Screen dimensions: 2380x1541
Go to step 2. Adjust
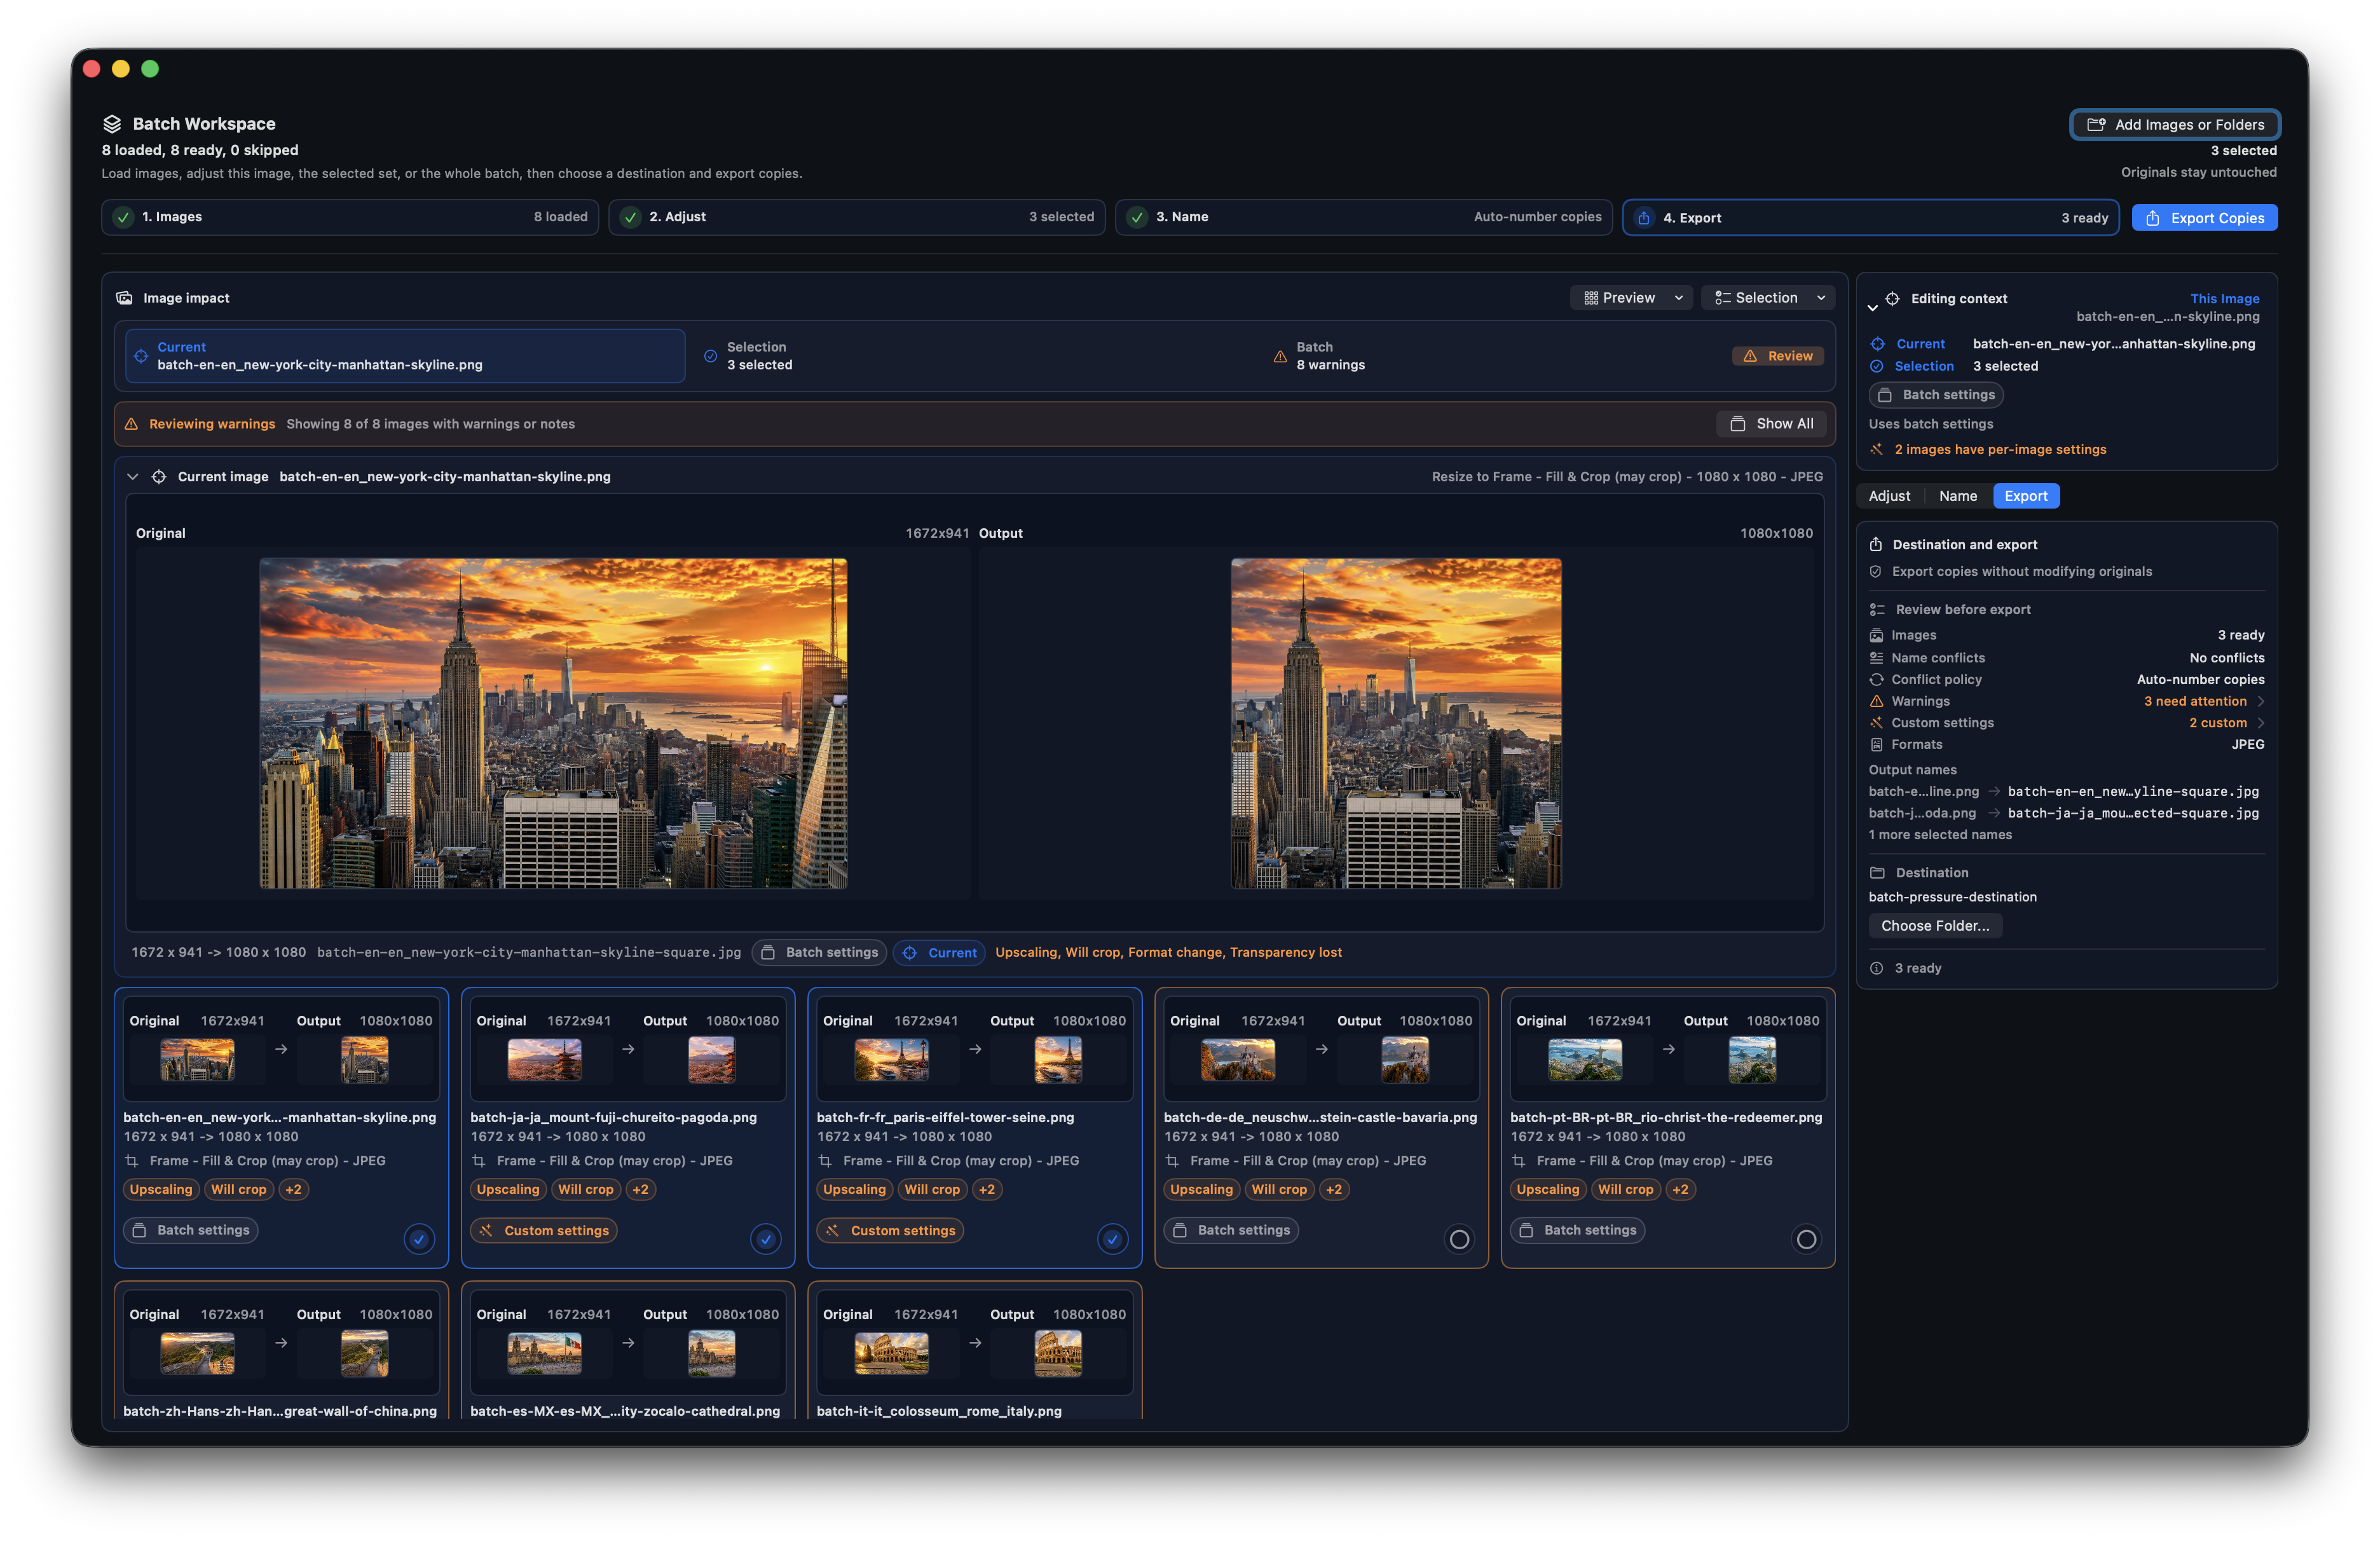pyautogui.click(x=857, y=217)
